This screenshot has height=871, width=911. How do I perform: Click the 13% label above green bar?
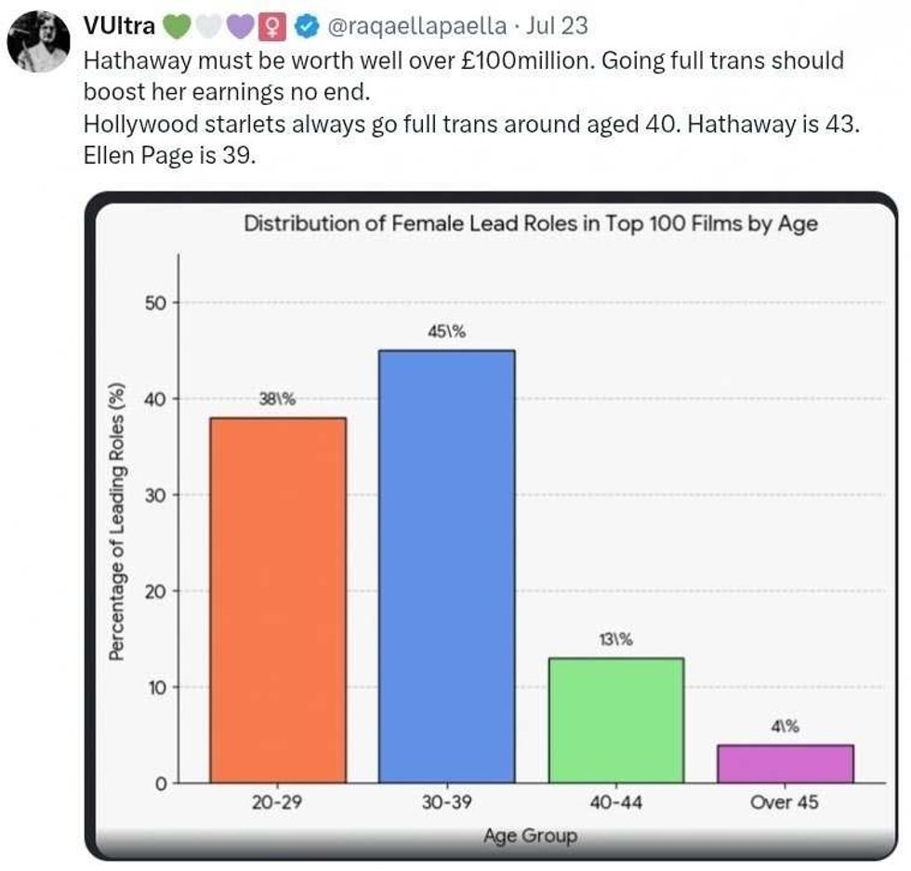(x=615, y=640)
